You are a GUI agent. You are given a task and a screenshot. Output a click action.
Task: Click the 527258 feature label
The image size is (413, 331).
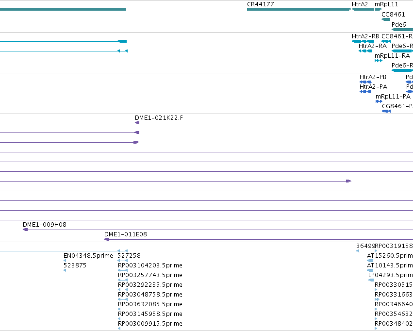(x=129, y=256)
